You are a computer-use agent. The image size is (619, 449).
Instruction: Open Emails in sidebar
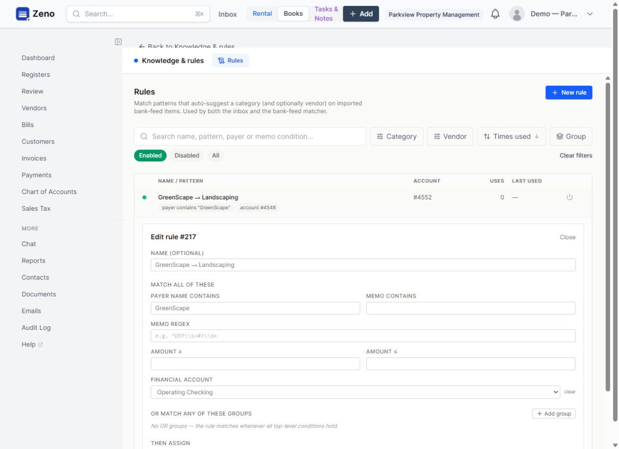[31, 311]
